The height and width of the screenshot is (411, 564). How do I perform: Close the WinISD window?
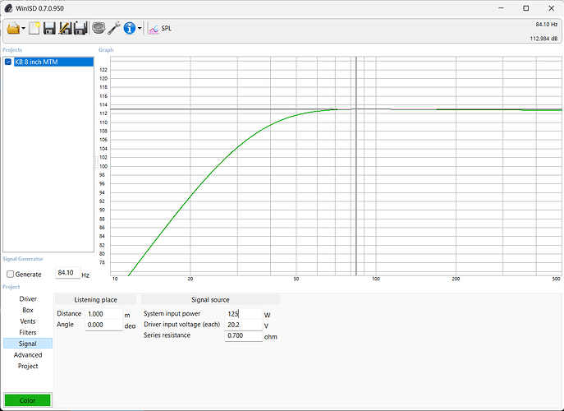tap(551, 8)
